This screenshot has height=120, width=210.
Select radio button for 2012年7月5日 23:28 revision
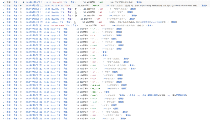coord(21,99)
